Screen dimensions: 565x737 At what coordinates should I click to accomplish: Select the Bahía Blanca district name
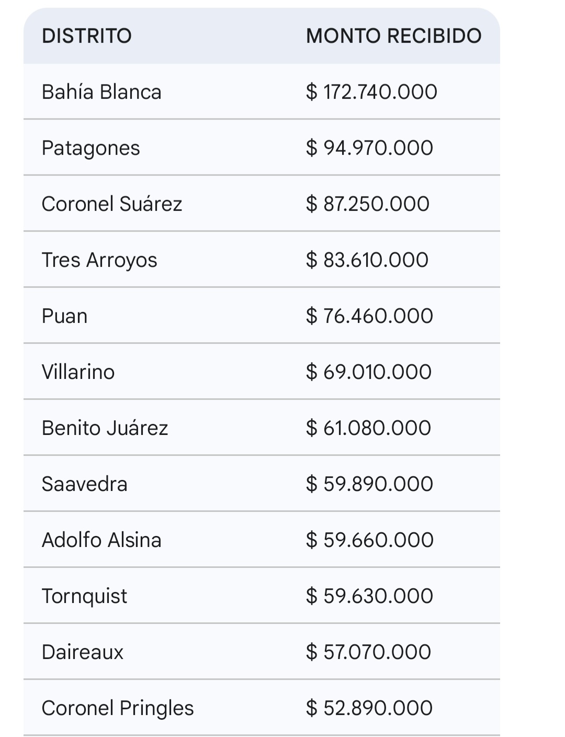click(x=101, y=92)
